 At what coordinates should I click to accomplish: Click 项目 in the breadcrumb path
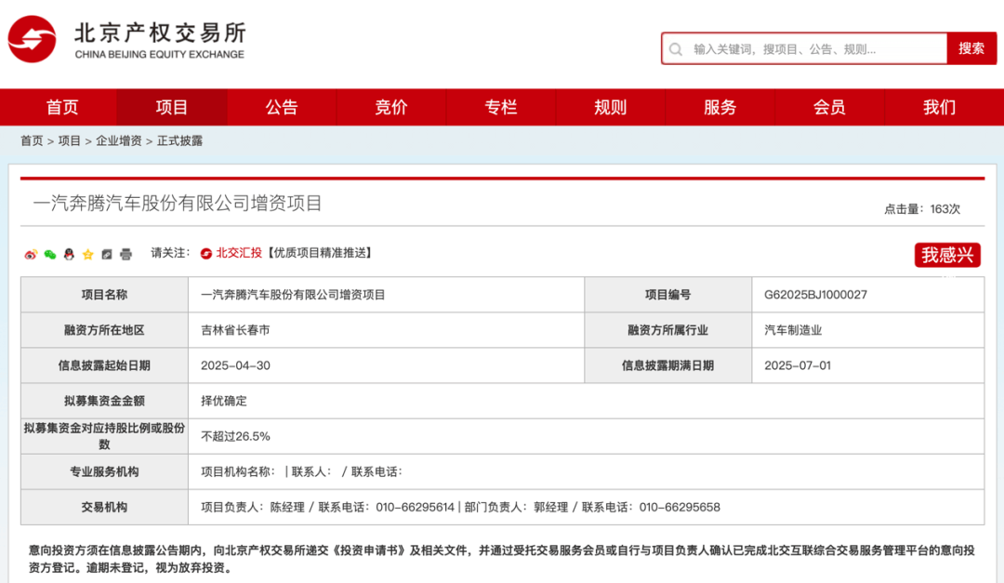click(x=69, y=141)
